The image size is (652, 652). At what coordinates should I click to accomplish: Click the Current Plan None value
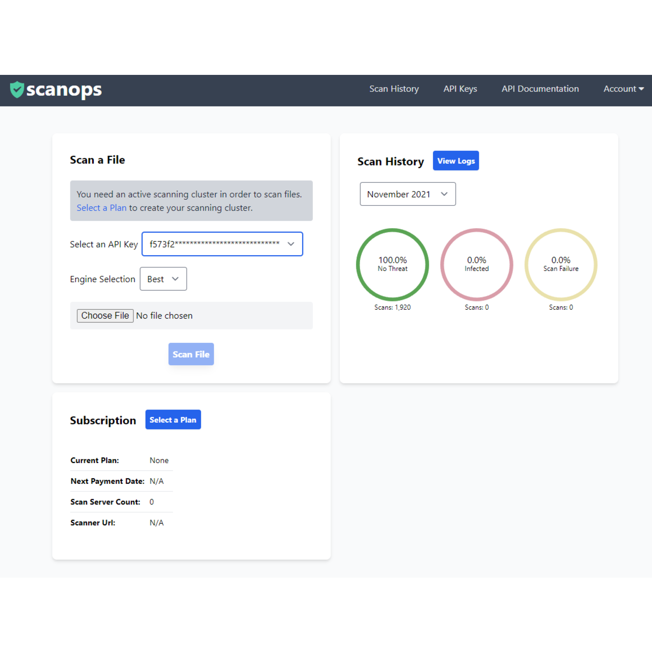click(159, 460)
